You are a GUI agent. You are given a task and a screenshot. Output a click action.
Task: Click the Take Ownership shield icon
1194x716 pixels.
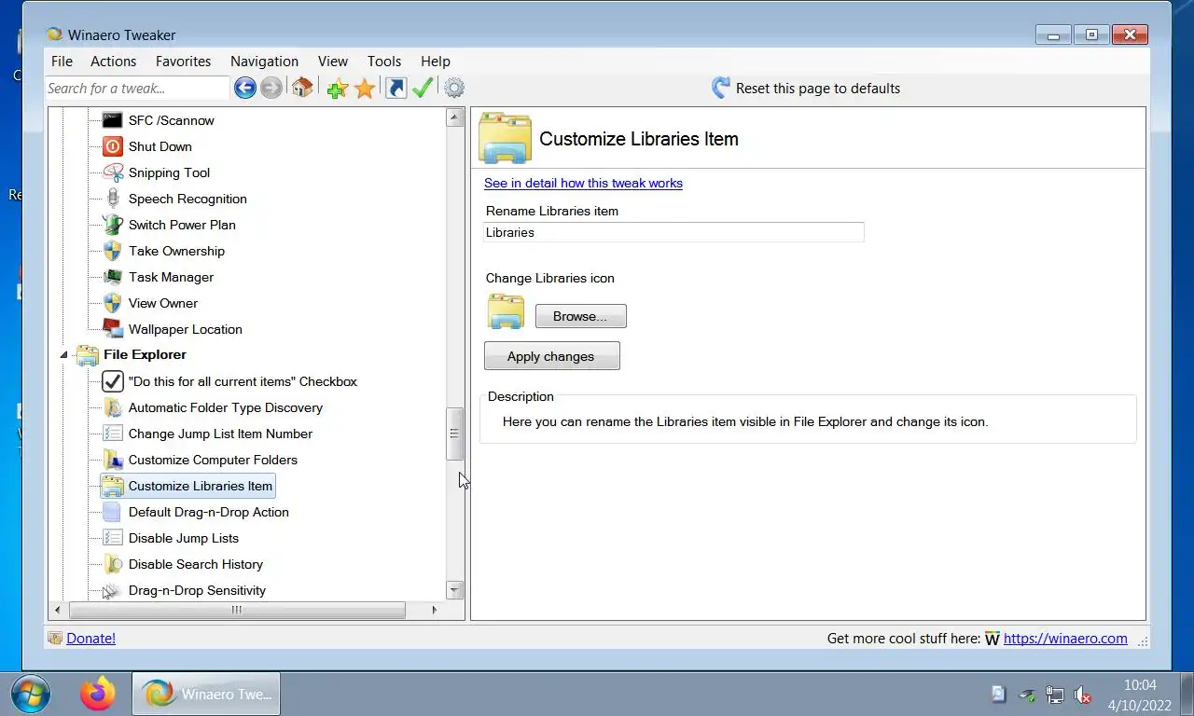(112, 251)
